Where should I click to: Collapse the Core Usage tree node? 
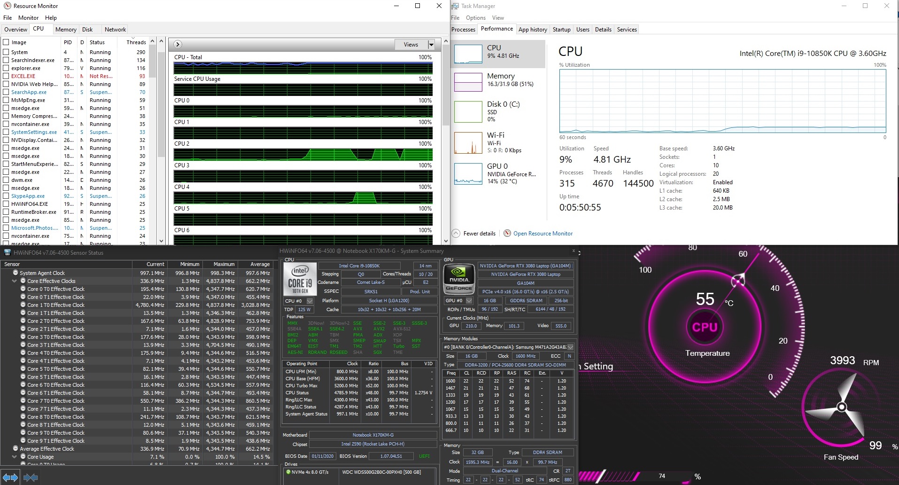click(14, 456)
